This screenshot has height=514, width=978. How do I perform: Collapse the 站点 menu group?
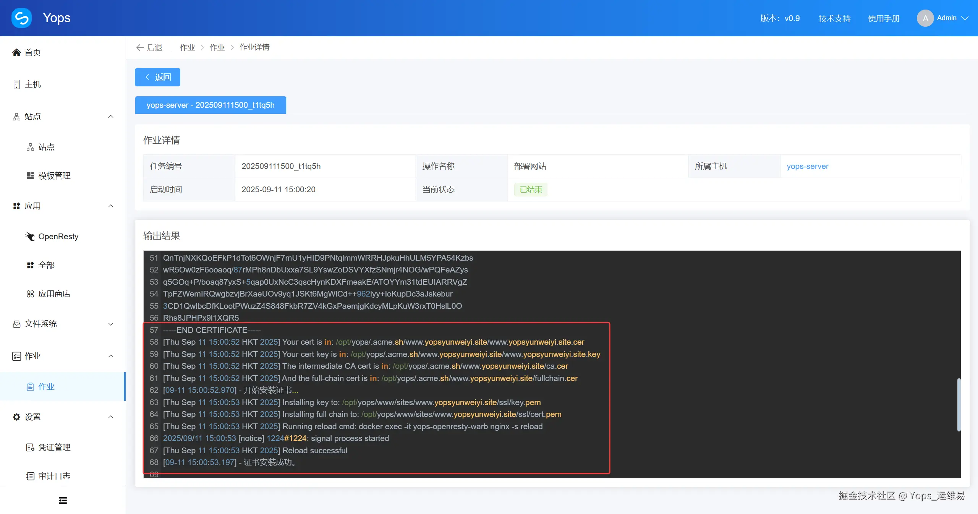111,117
